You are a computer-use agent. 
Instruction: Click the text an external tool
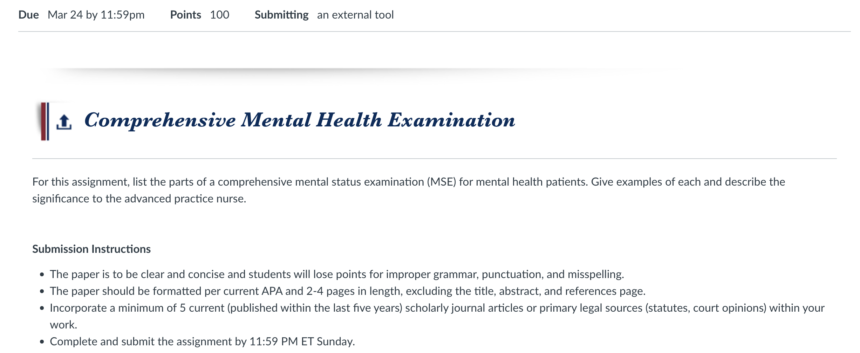point(355,15)
